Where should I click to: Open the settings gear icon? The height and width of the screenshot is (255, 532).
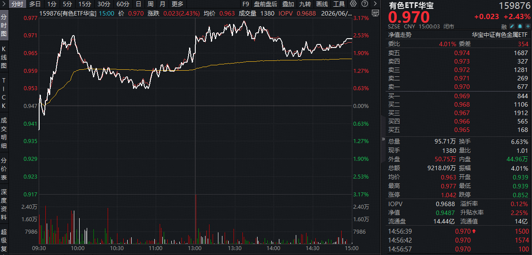[x=353, y=4]
